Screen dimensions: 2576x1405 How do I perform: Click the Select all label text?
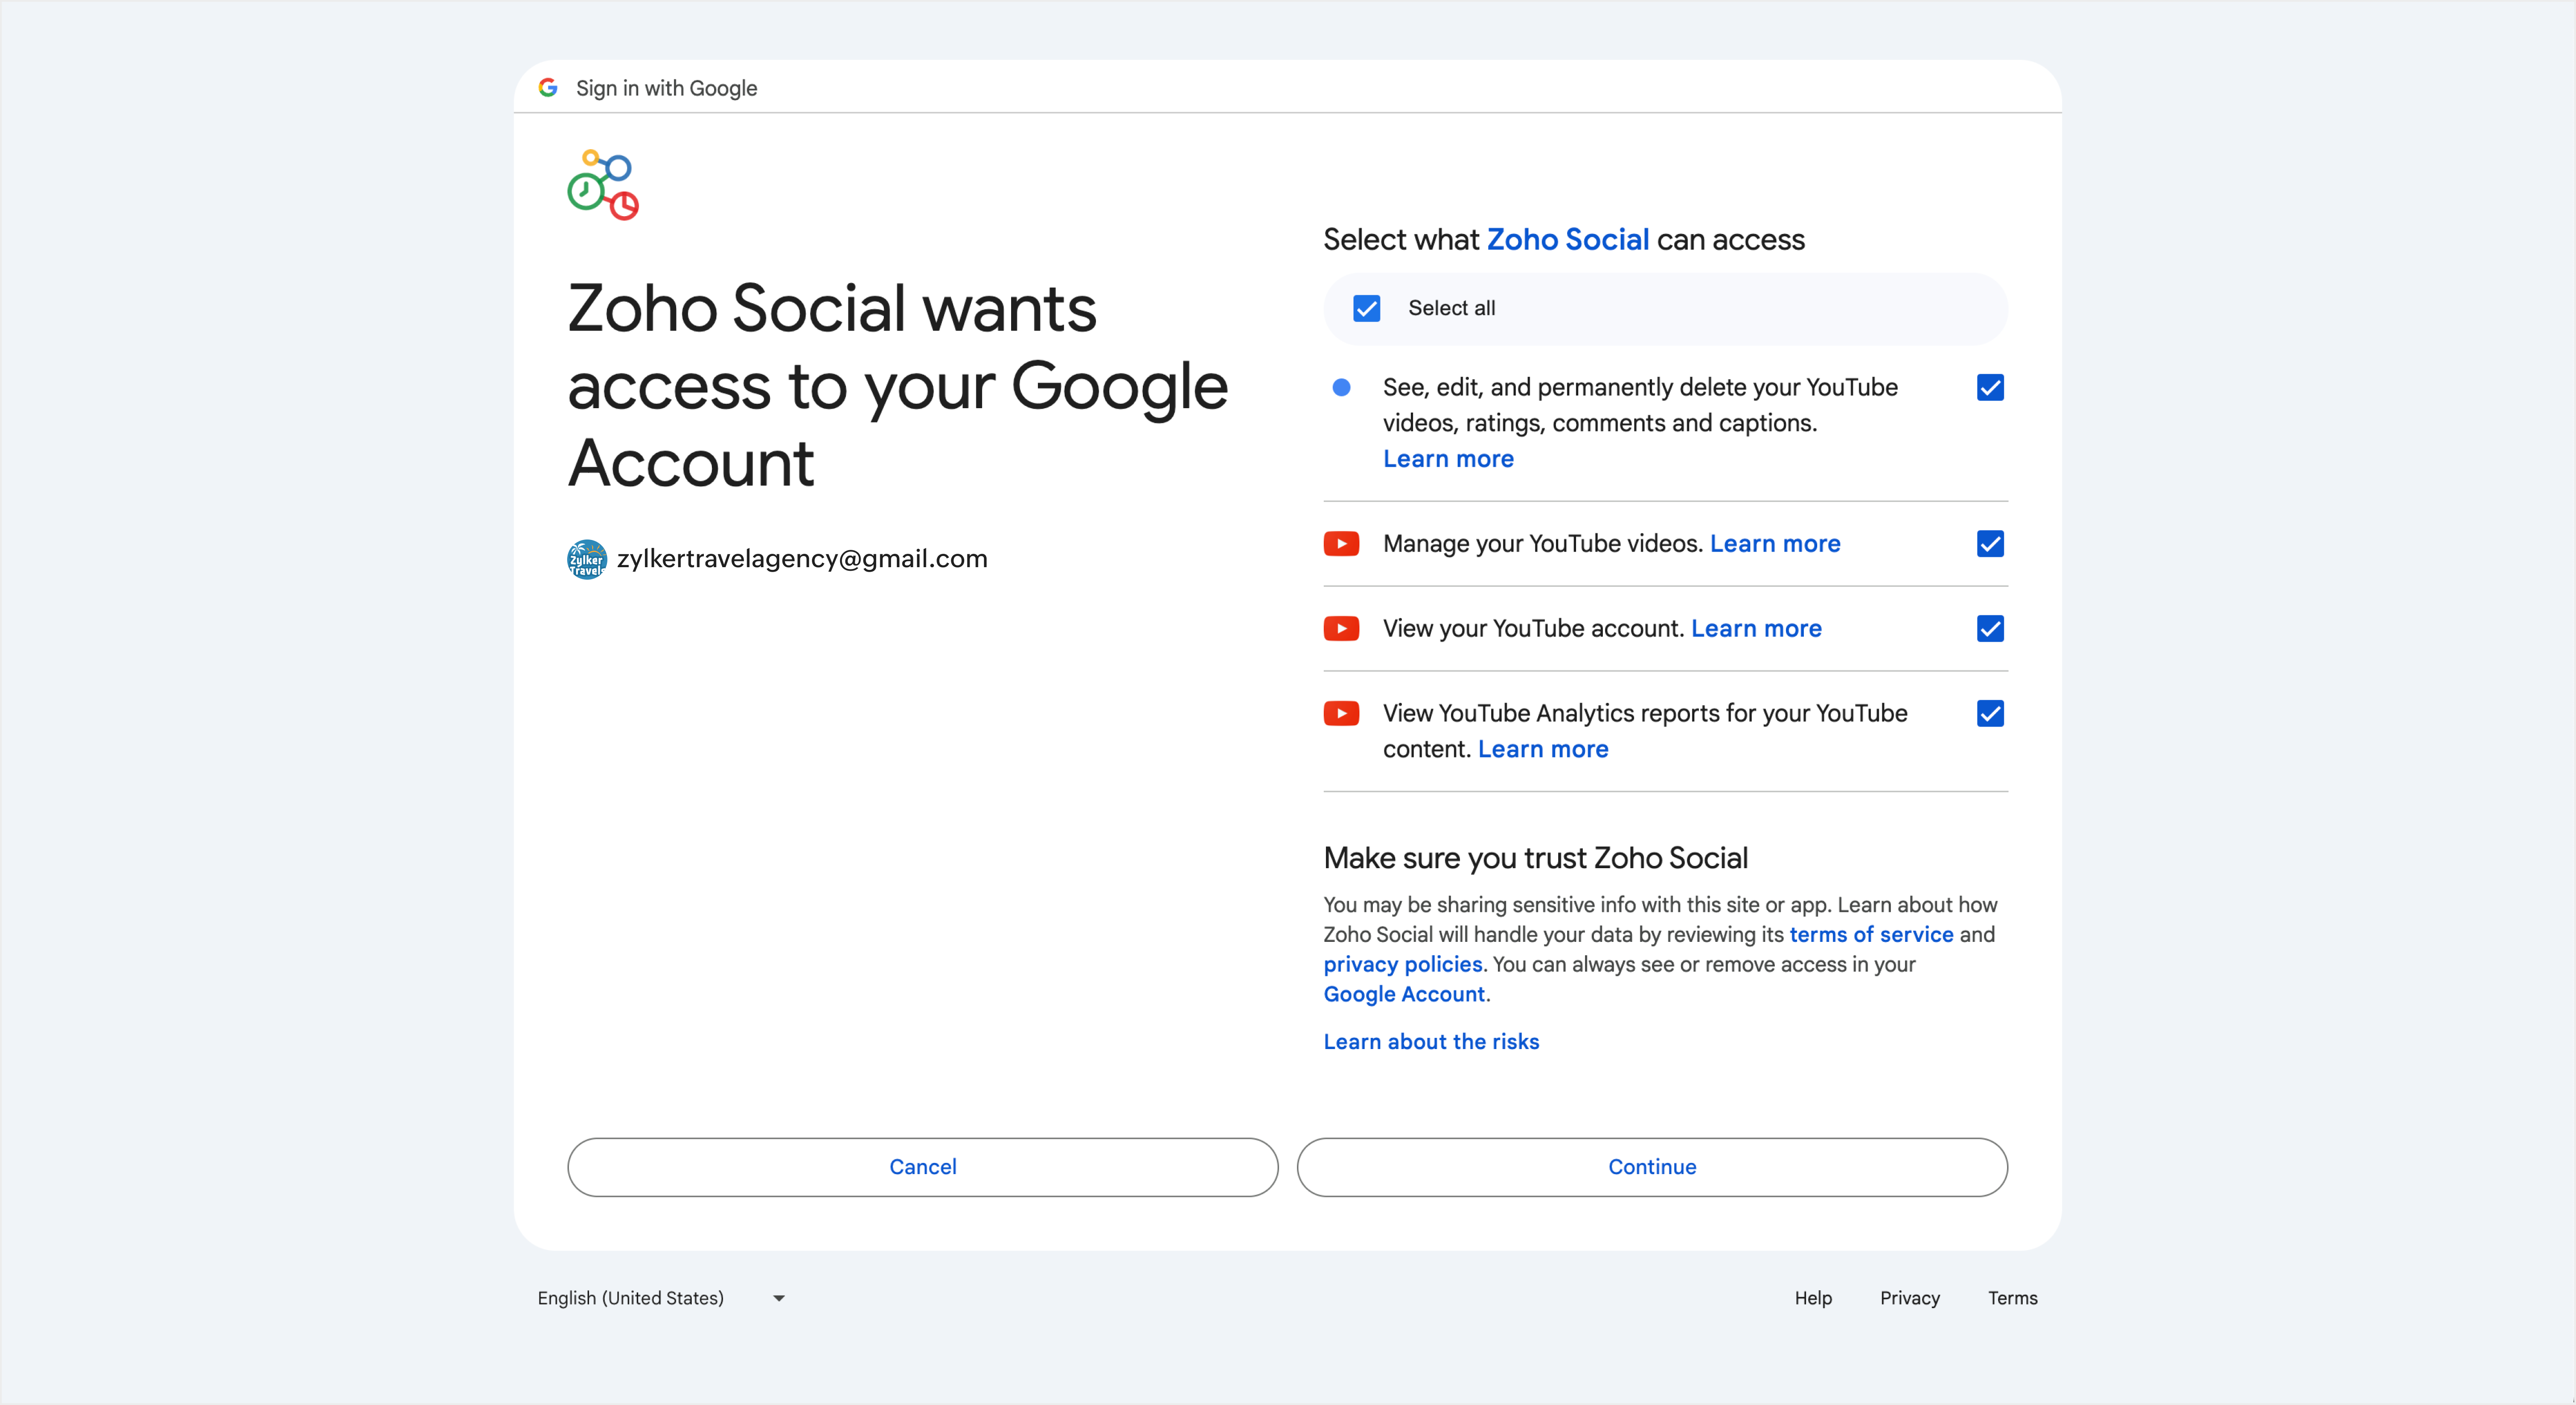tap(1451, 308)
